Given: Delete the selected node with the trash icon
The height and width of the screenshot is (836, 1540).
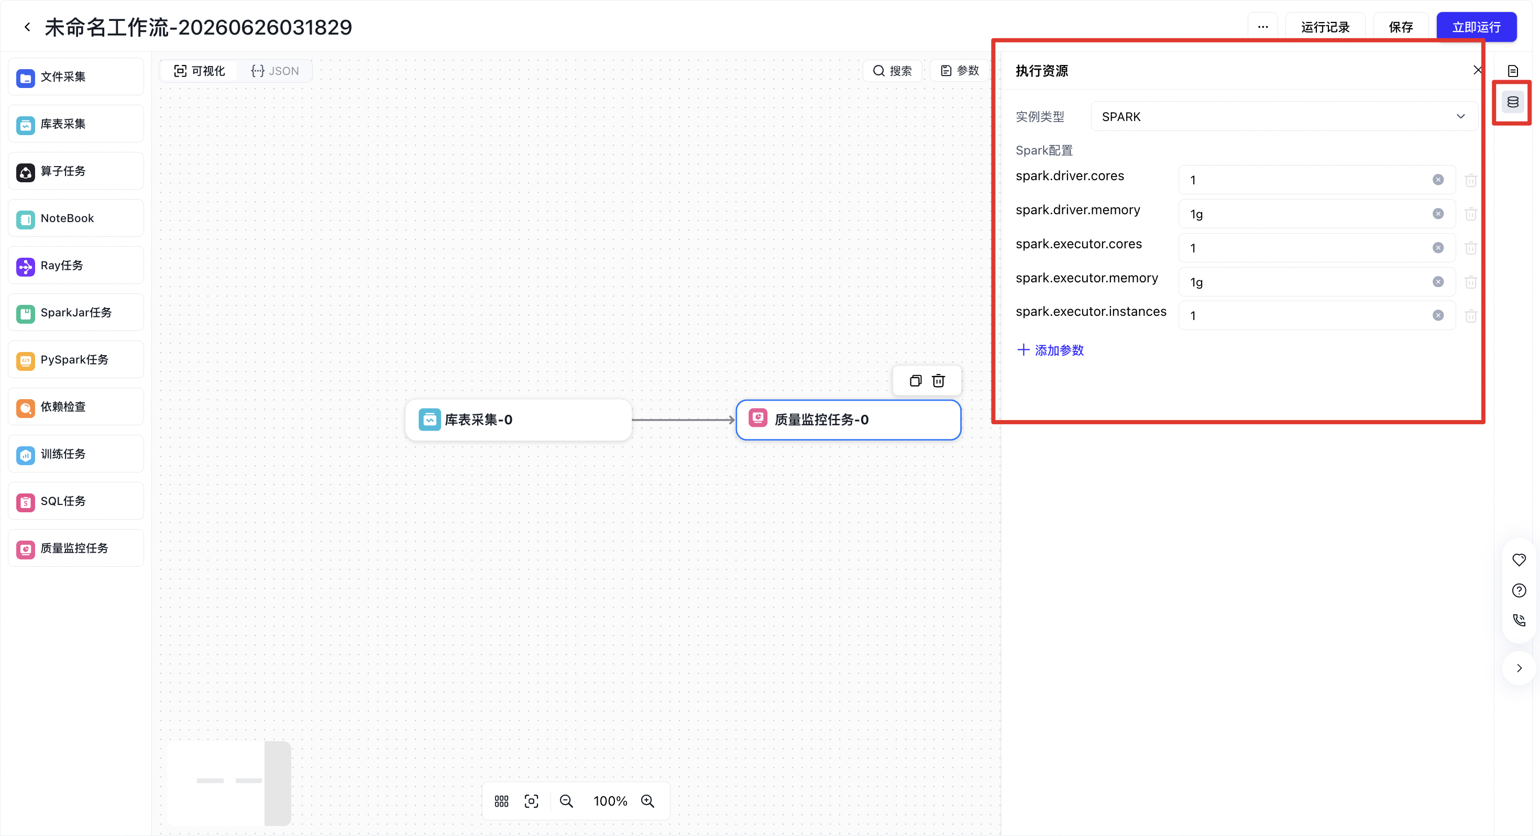Looking at the screenshot, I should pos(939,381).
